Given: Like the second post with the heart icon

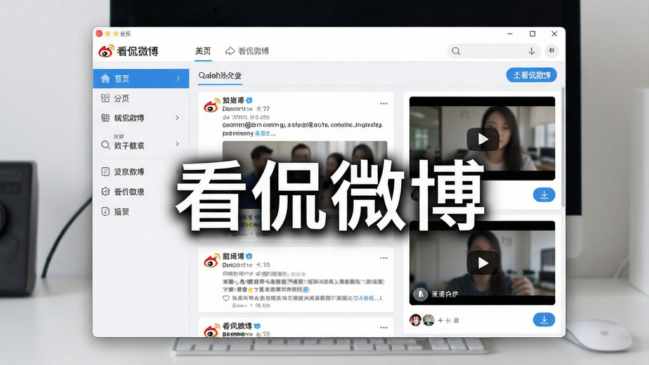Looking at the screenshot, I should [x=226, y=298].
